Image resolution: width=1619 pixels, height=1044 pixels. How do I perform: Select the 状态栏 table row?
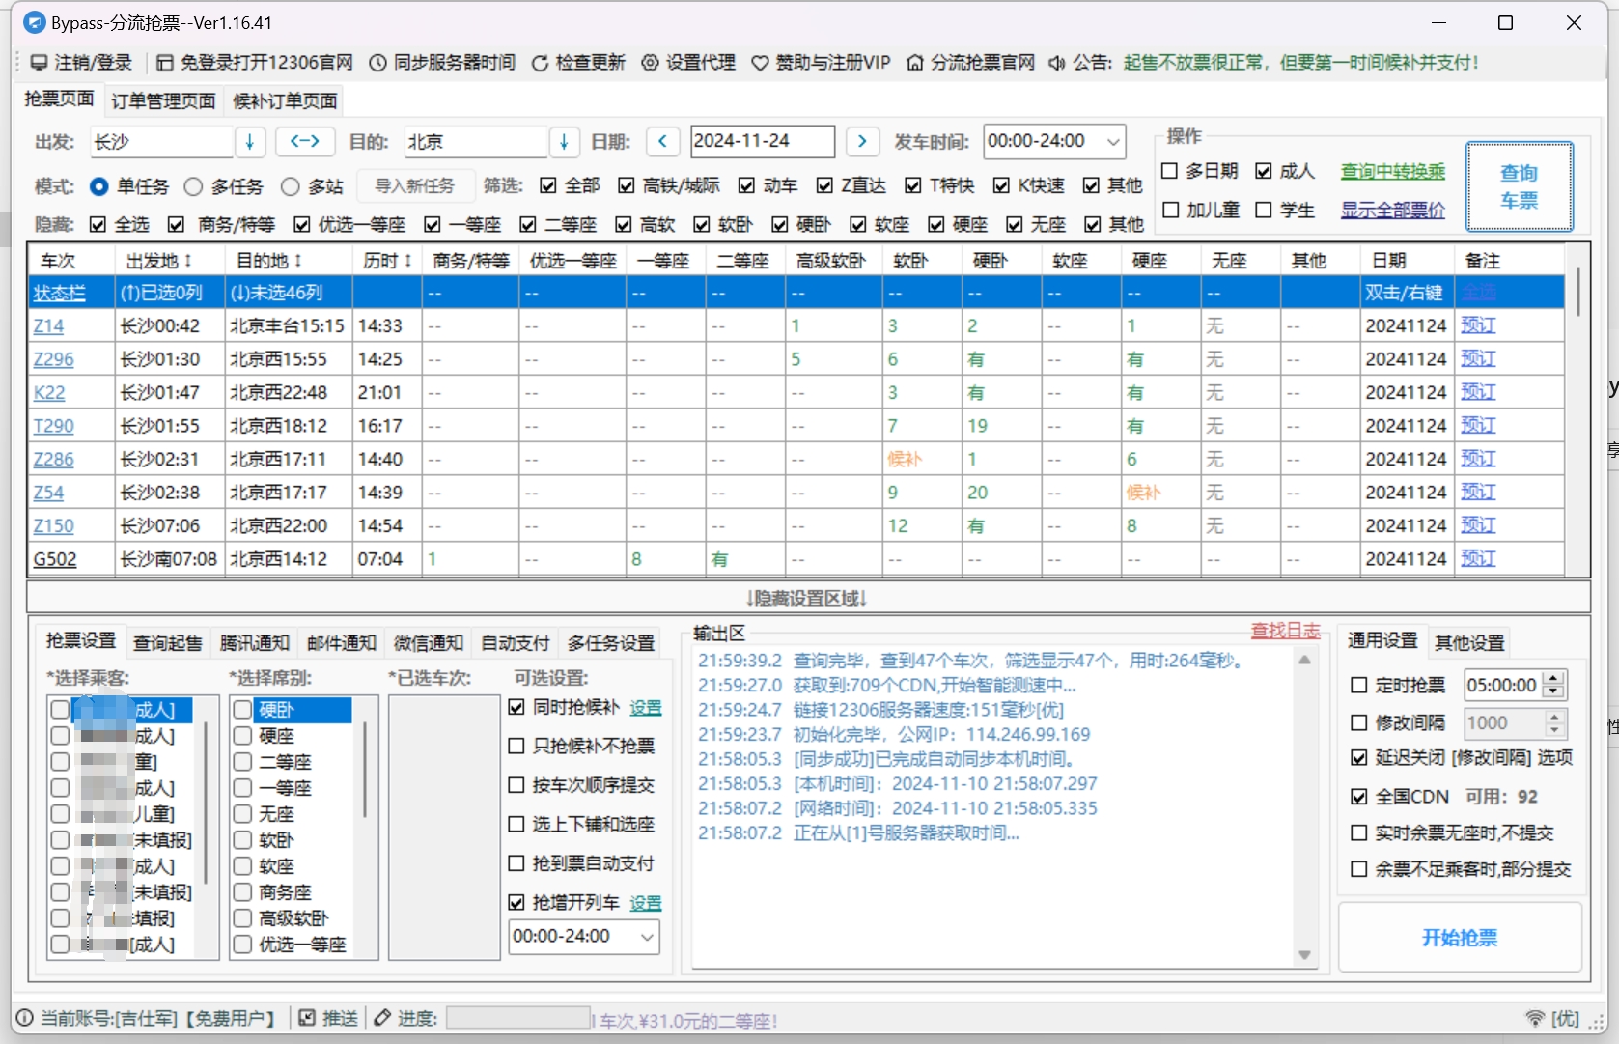click(796, 293)
